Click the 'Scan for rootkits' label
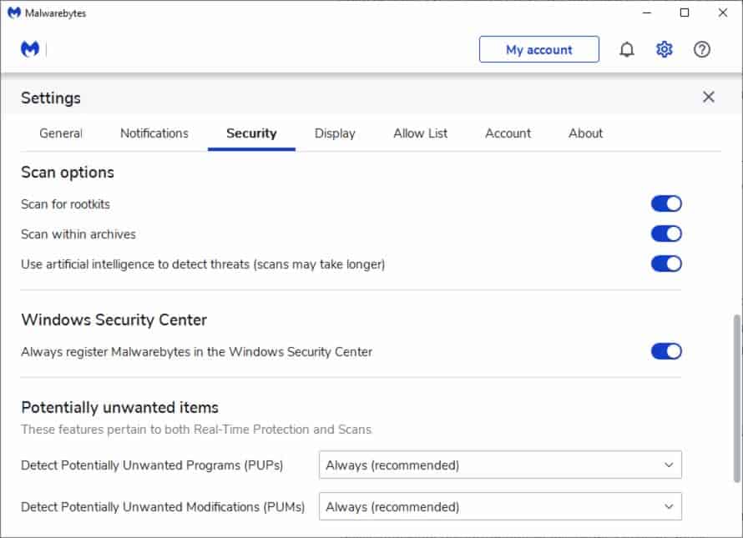This screenshot has width=743, height=538. coord(65,204)
